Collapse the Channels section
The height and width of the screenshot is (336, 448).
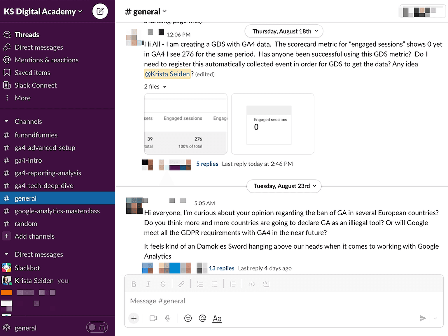[x=6, y=121]
